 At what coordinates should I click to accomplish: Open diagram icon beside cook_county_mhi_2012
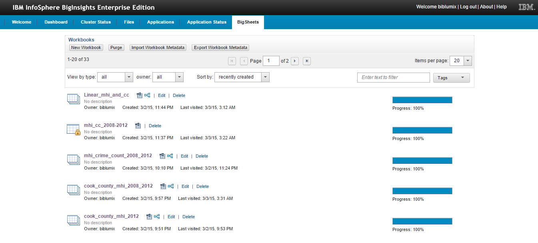coord(157,217)
